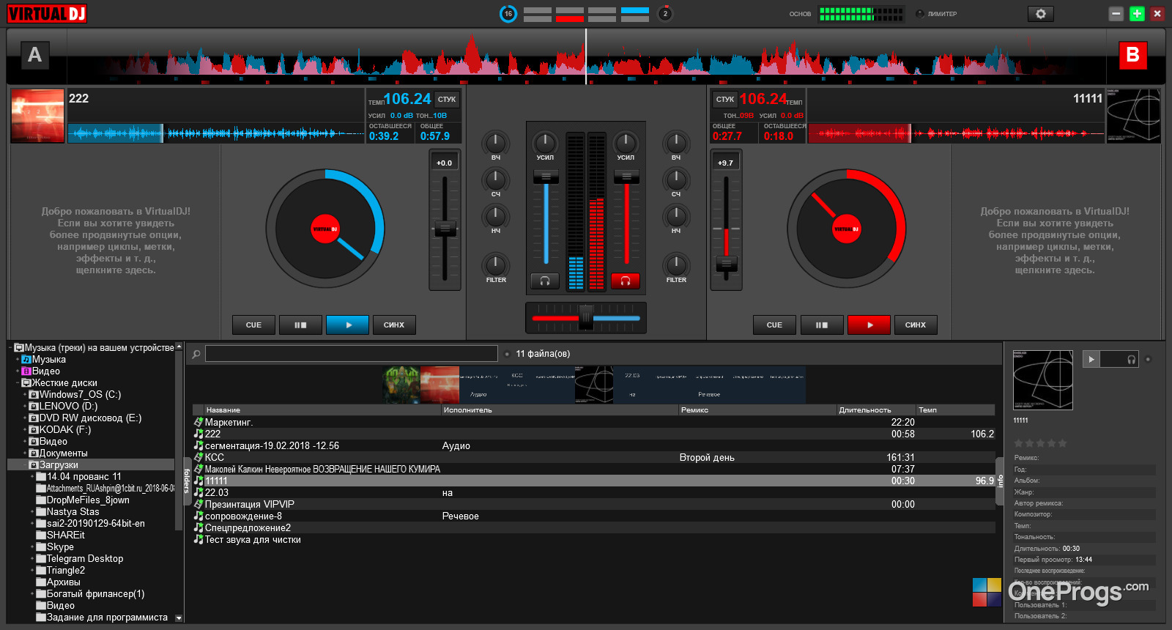Start deck A with the blue play button
1172x630 pixels.
click(347, 325)
